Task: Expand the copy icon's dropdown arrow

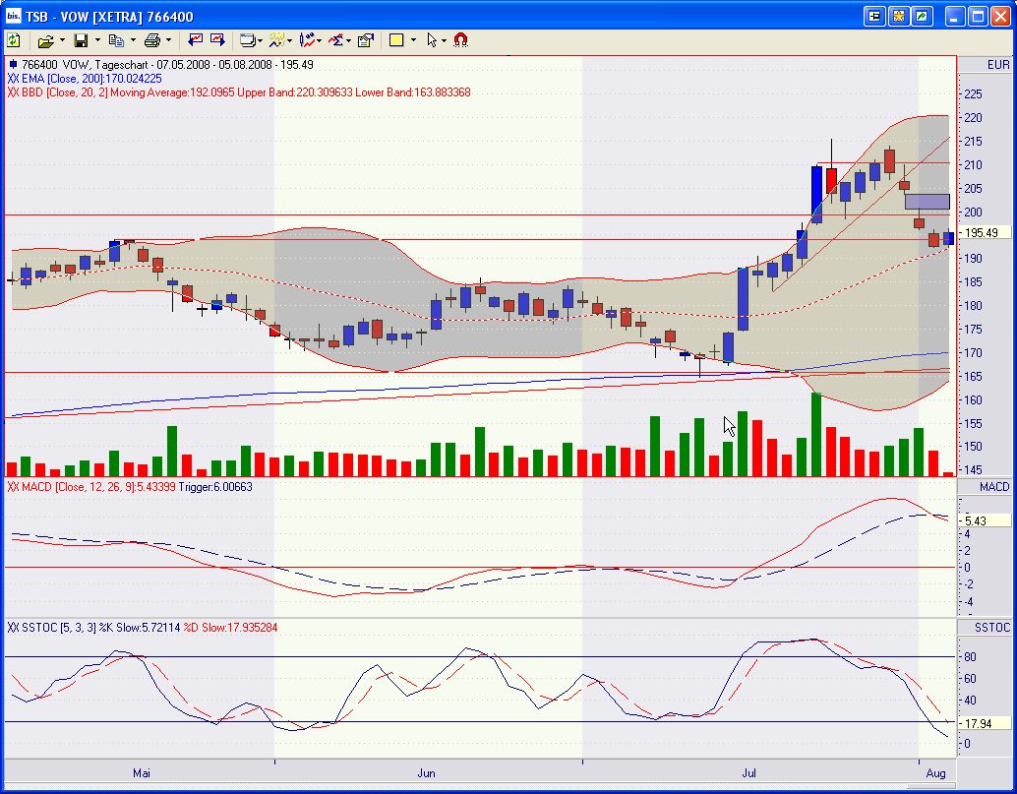Action: [x=133, y=40]
